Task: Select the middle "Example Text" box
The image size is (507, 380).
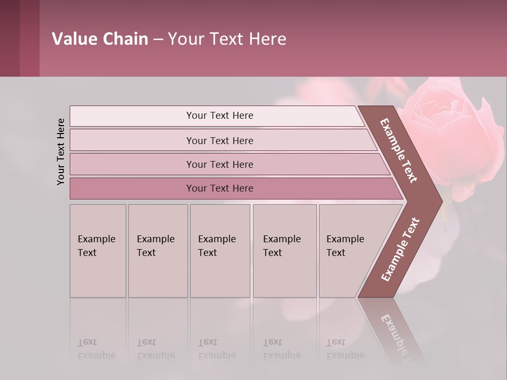Action: (219, 246)
